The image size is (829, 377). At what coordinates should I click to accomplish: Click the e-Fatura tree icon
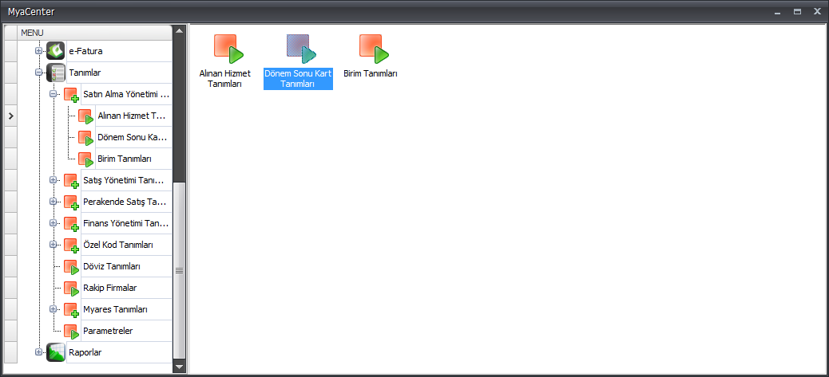click(x=56, y=51)
